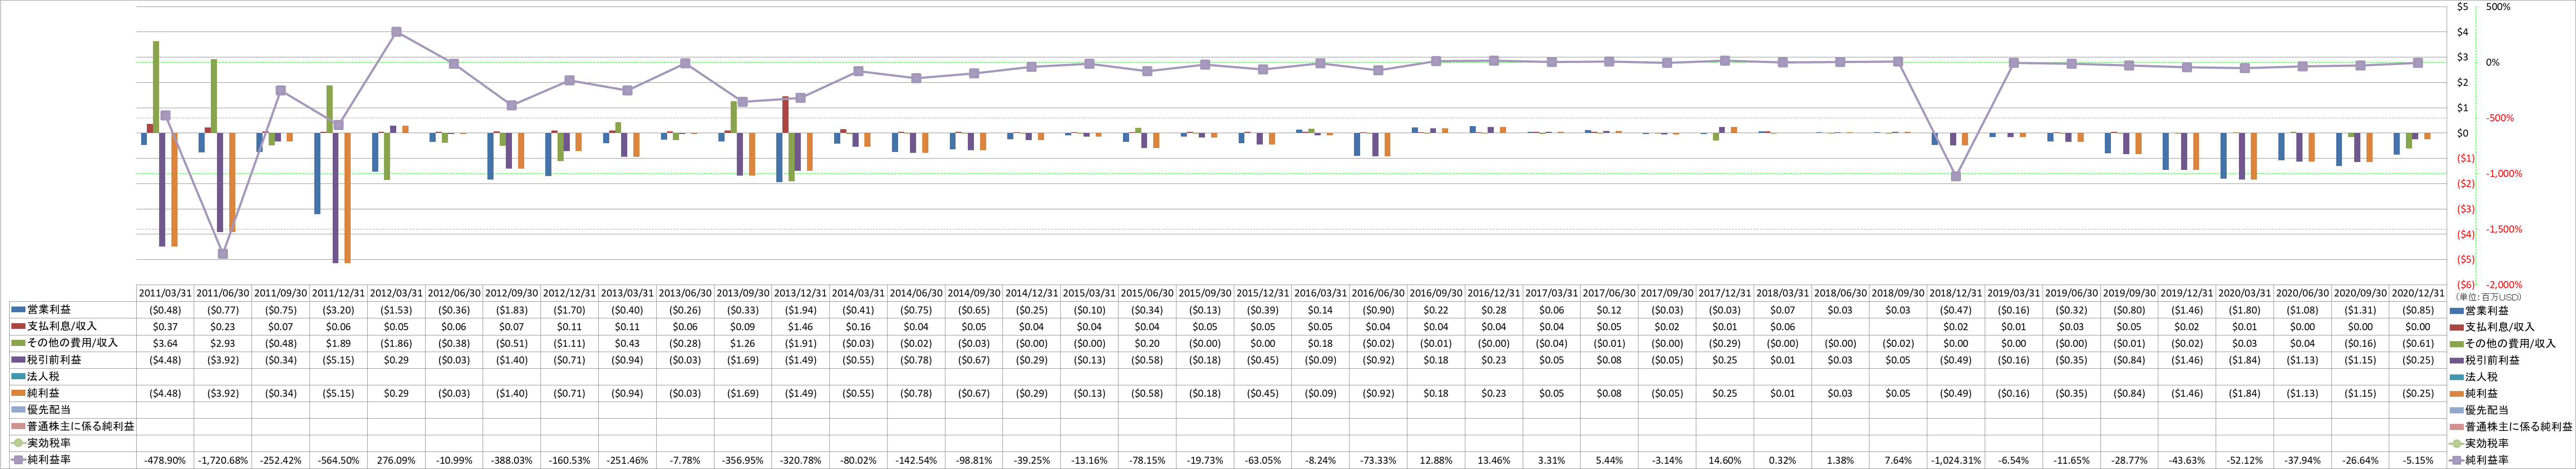
Task: Click the -1,720.68% net margin cell
Action: point(223,461)
